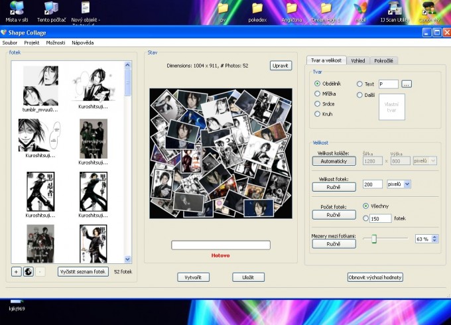
Task: Click the spacing percentage stepper arrows
Action: point(434,239)
